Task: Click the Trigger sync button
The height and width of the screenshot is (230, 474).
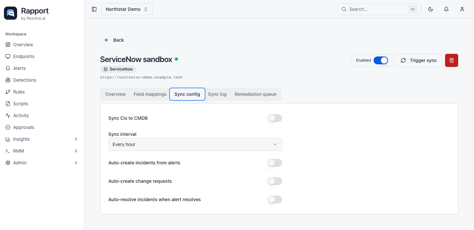Action: (419, 60)
